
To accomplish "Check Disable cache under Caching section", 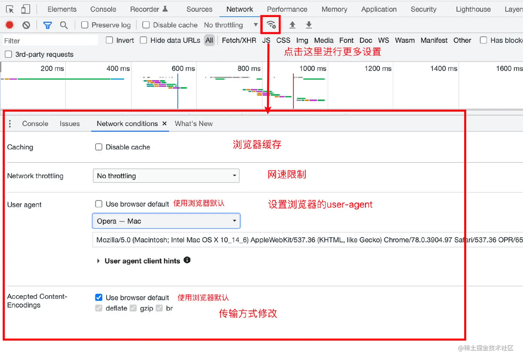I will click(99, 147).
